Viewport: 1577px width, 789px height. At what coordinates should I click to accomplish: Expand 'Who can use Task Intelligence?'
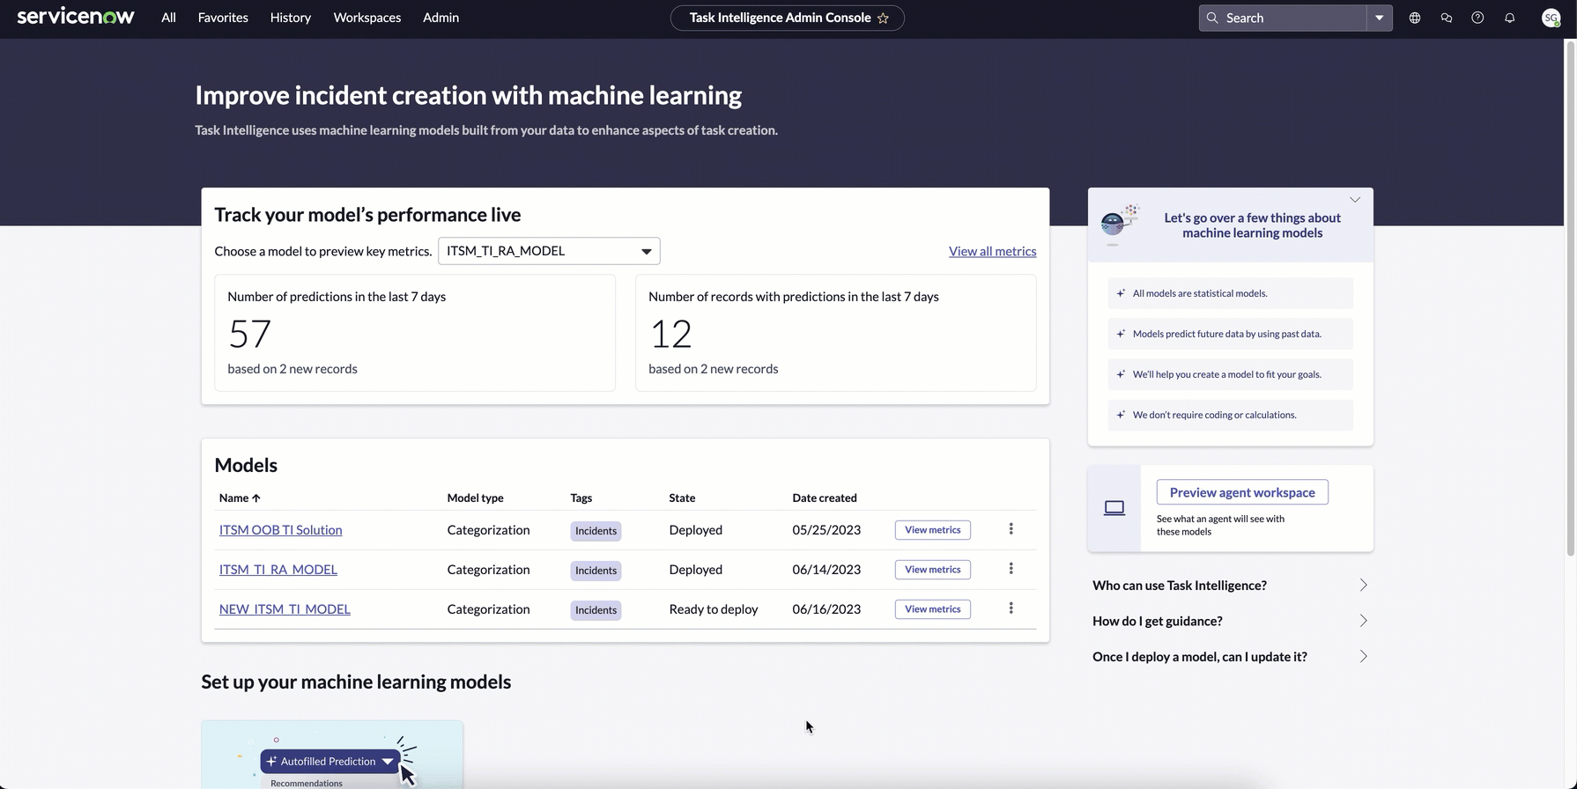tap(1231, 586)
